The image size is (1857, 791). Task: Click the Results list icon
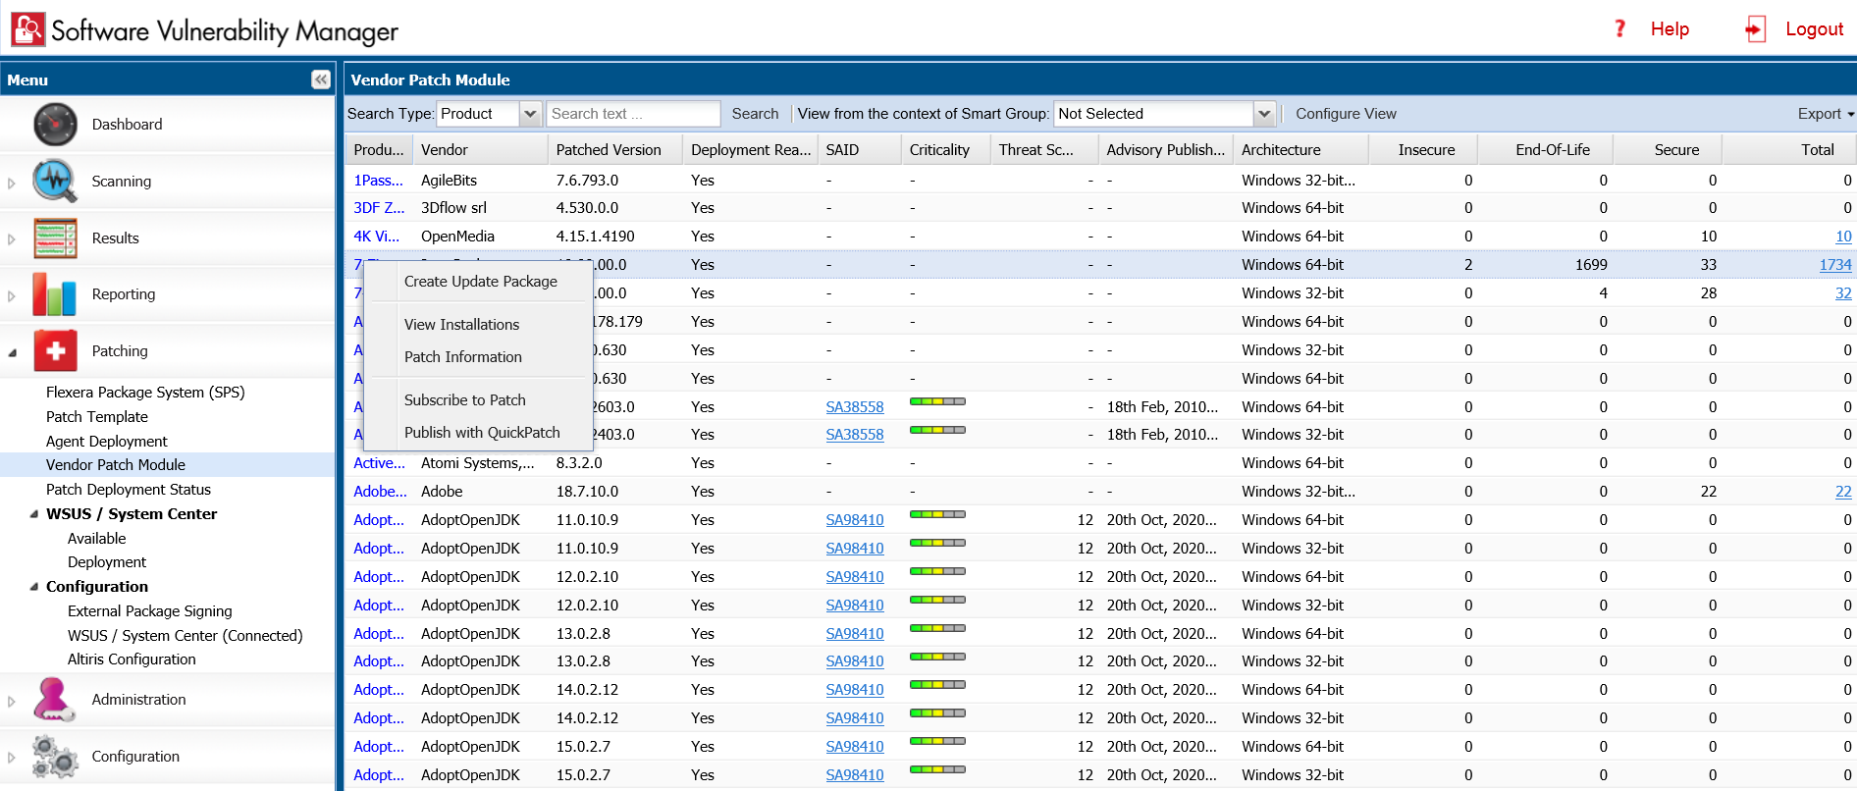click(55, 238)
